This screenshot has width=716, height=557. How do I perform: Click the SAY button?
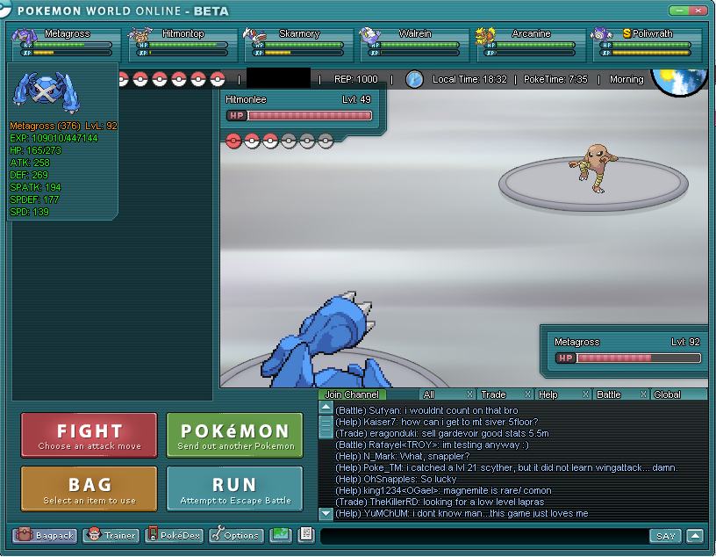(665, 536)
